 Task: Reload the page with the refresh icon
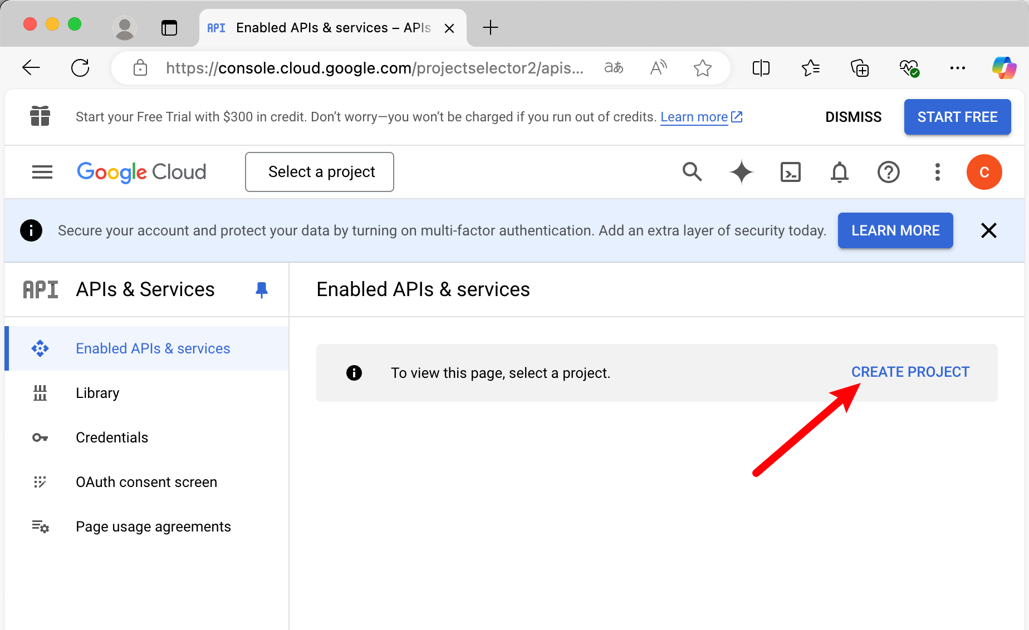tap(80, 68)
